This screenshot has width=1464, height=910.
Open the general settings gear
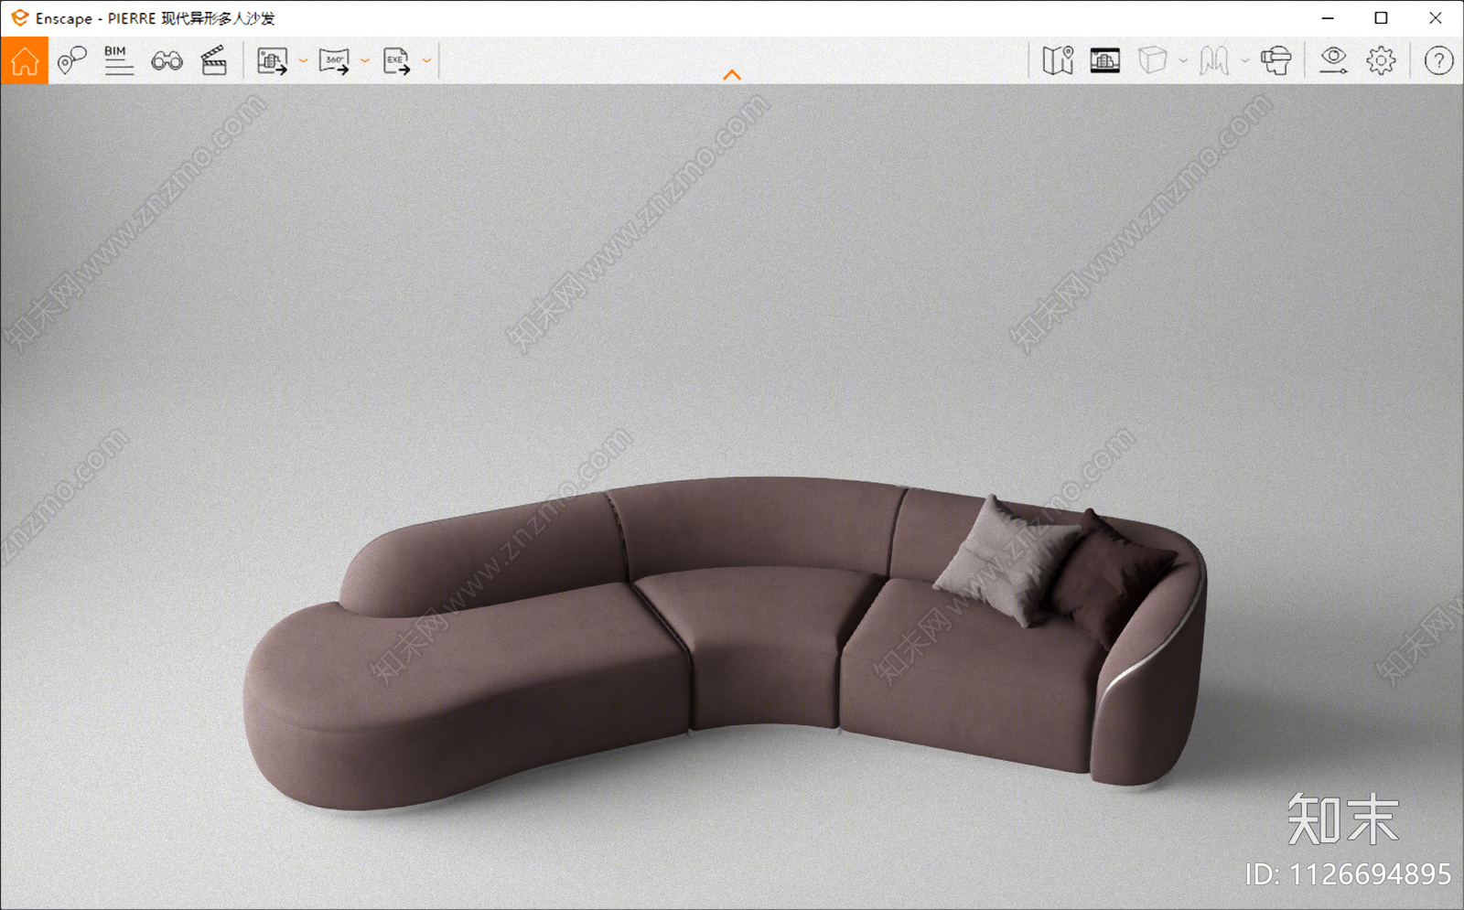(x=1381, y=60)
